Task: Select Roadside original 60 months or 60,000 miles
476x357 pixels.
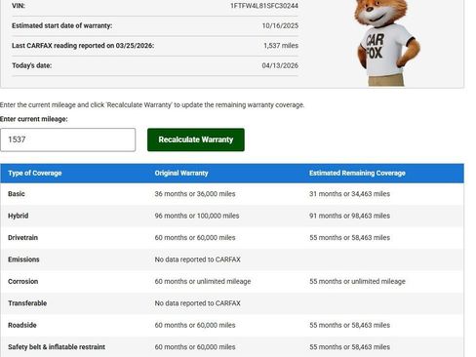Action: point(195,325)
